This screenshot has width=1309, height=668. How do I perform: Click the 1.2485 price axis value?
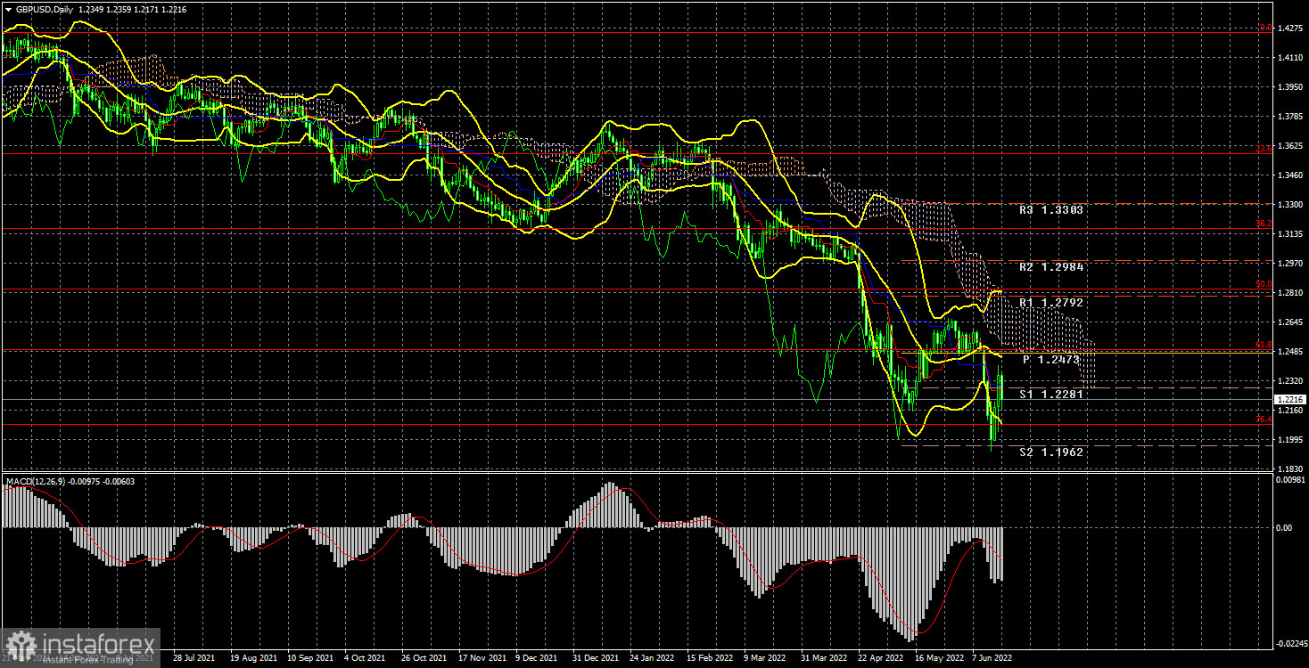pyautogui.click(x=1290, y=352)
